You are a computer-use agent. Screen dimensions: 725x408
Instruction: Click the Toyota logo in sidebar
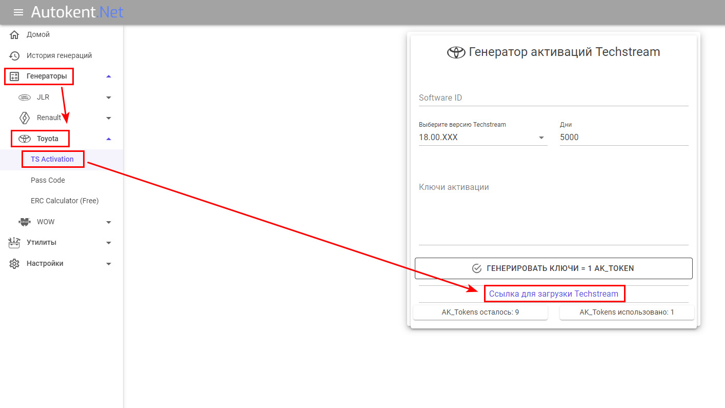click(x=25, y=139)
